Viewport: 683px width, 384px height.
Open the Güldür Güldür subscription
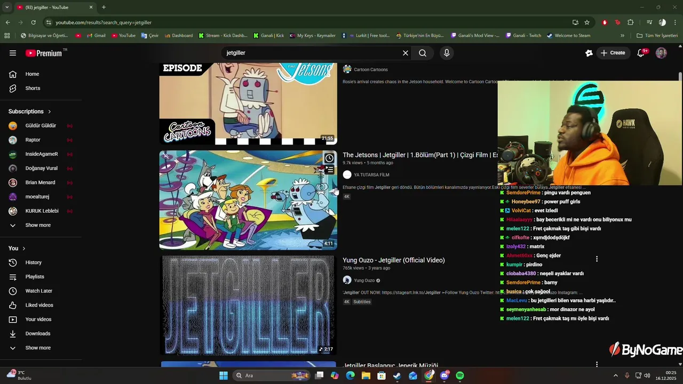(41, 126)
